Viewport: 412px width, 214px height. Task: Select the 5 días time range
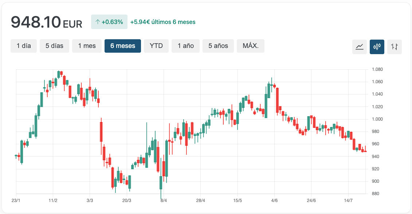click(x=54, y=46)
